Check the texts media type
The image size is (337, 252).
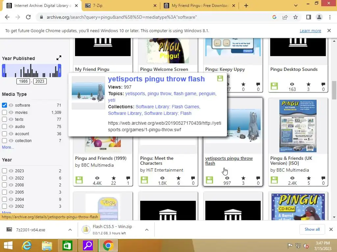tap(4, 119)
